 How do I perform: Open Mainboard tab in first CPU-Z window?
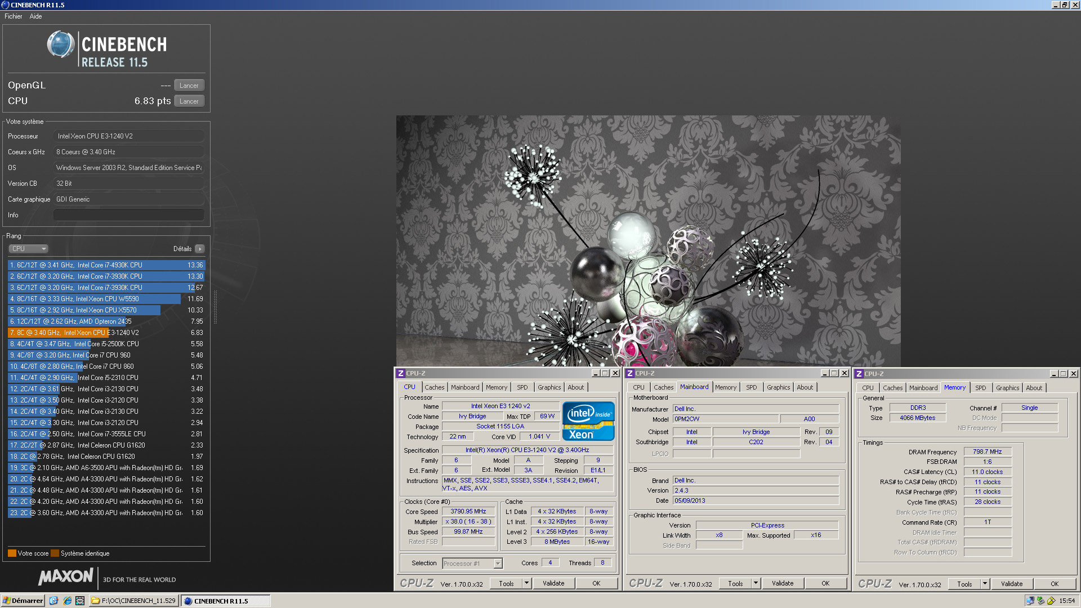pos(465,387)
